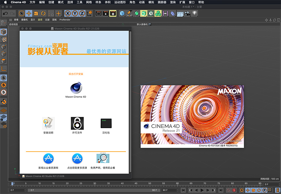This screenshot has width=281, height=194.
Task: Toggle the Z axis lock
Action: click(82, 14)
